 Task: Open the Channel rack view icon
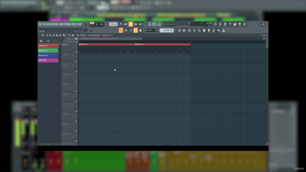pyautogui.click(x=189, y=31)
